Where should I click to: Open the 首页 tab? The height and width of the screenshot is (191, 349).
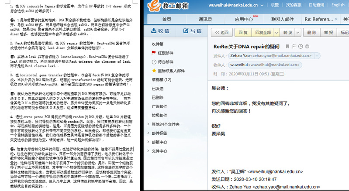(x=167, y=20)
